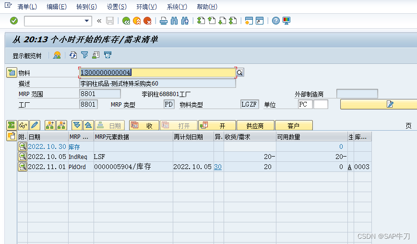Click the 供应商 button
417x244 pixels.
point(255,125)
